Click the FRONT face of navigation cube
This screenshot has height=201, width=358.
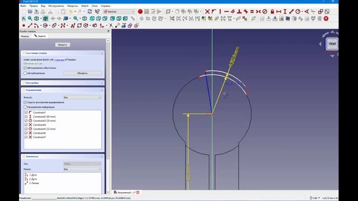coord(332,44)
